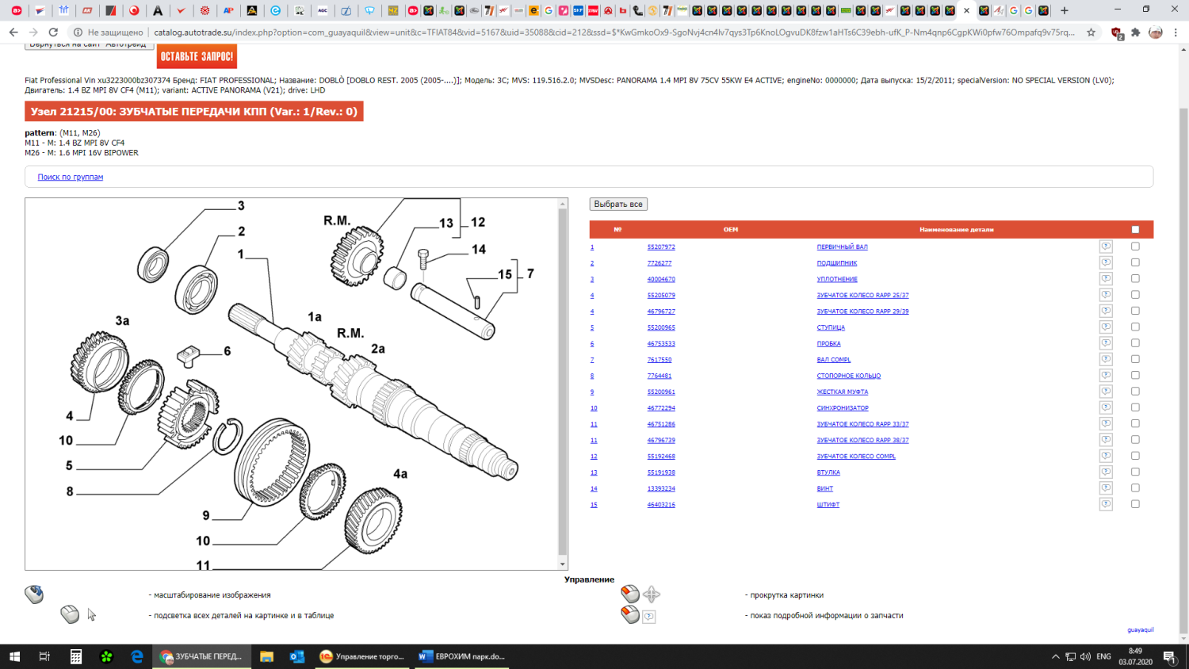The image size is (1189, 669).
Task: Open info icon for ШТИФТ row
Action: tap(1106, 505)
